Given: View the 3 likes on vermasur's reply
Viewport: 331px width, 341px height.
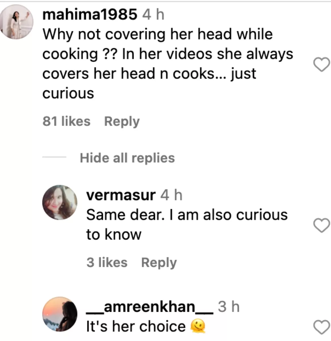Looking at the screenshot, I should [x=107, y=262].
